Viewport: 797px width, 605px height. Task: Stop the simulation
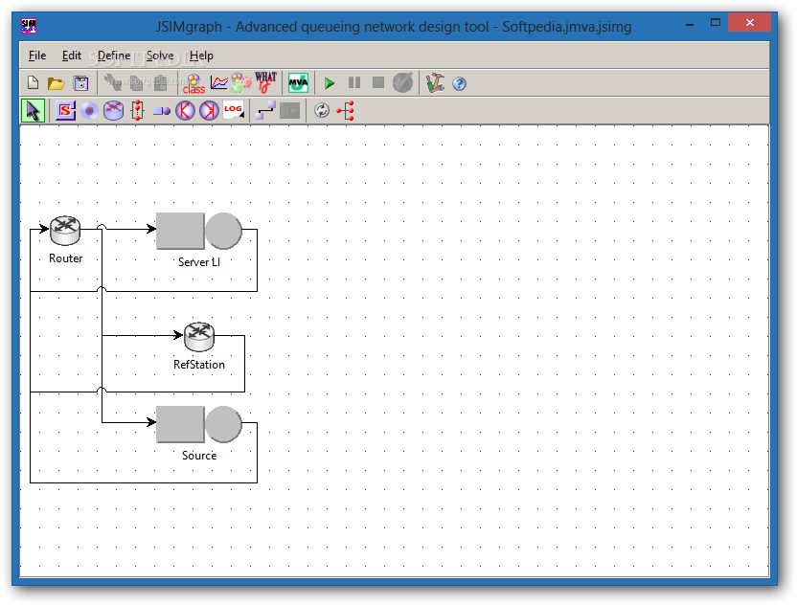[378, 82]
